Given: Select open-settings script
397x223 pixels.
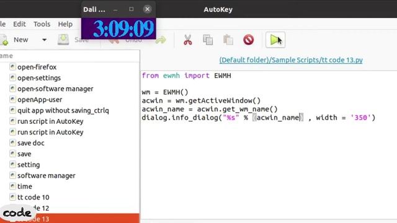Looking at the screenshot, I should [39, 78].
